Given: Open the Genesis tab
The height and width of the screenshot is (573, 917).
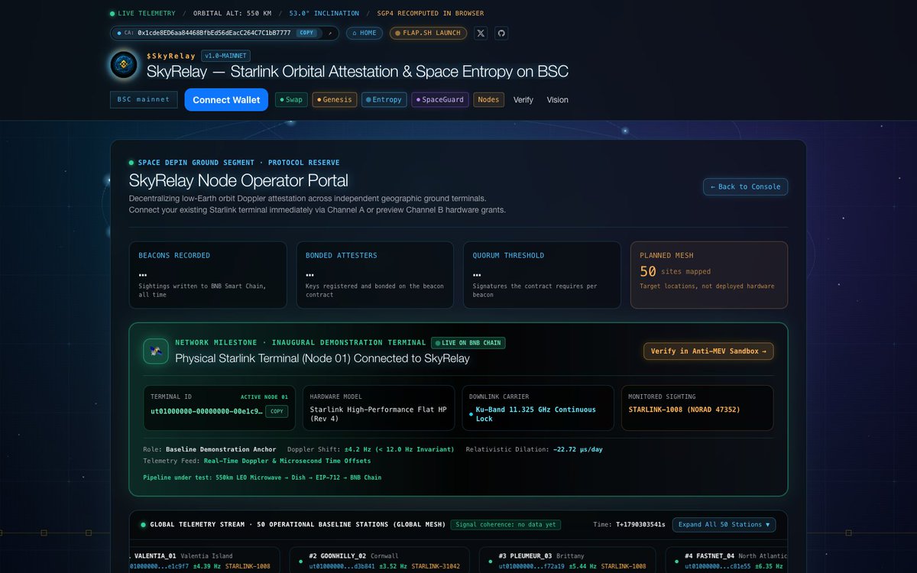Looking at the screenshot, I should pyautogui.click(x=335, y=99).
